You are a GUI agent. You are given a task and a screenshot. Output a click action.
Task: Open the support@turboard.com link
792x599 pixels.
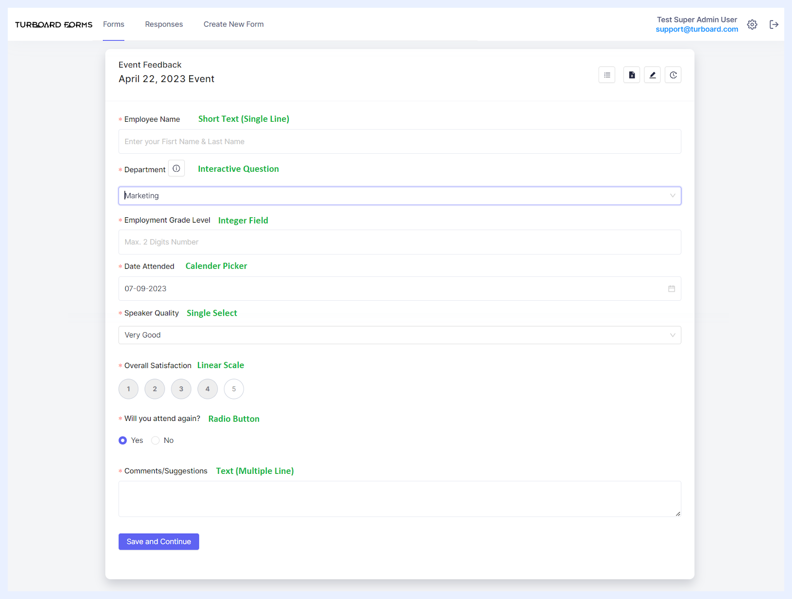pos(697,29)
